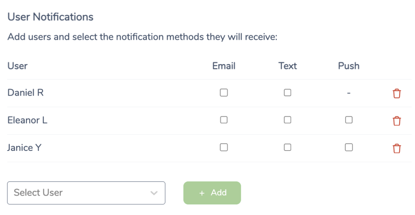Toggle Email checkbox for Eleanor L
The image size is (415, 215).
(224, 120)
